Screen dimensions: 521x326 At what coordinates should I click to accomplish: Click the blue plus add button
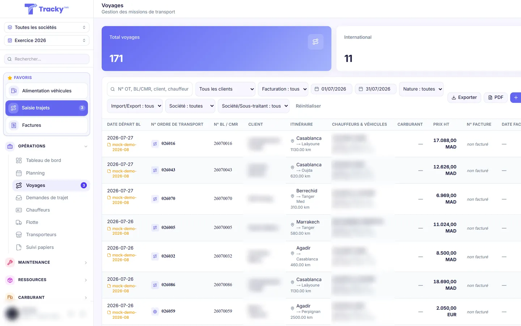point(516,97)
